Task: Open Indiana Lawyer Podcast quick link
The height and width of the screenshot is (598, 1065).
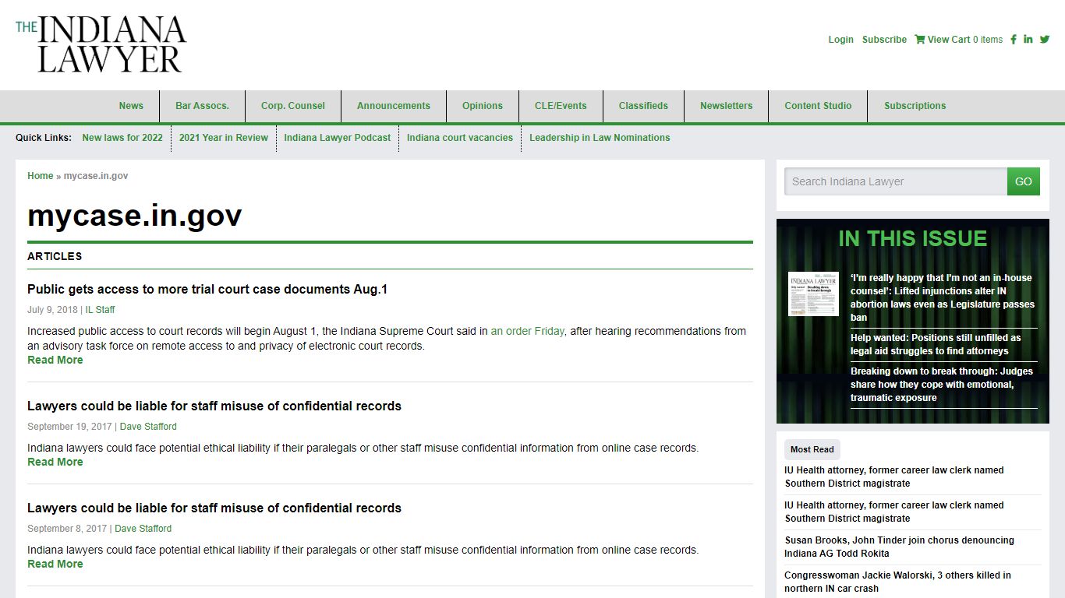Action: coord(338,138)
